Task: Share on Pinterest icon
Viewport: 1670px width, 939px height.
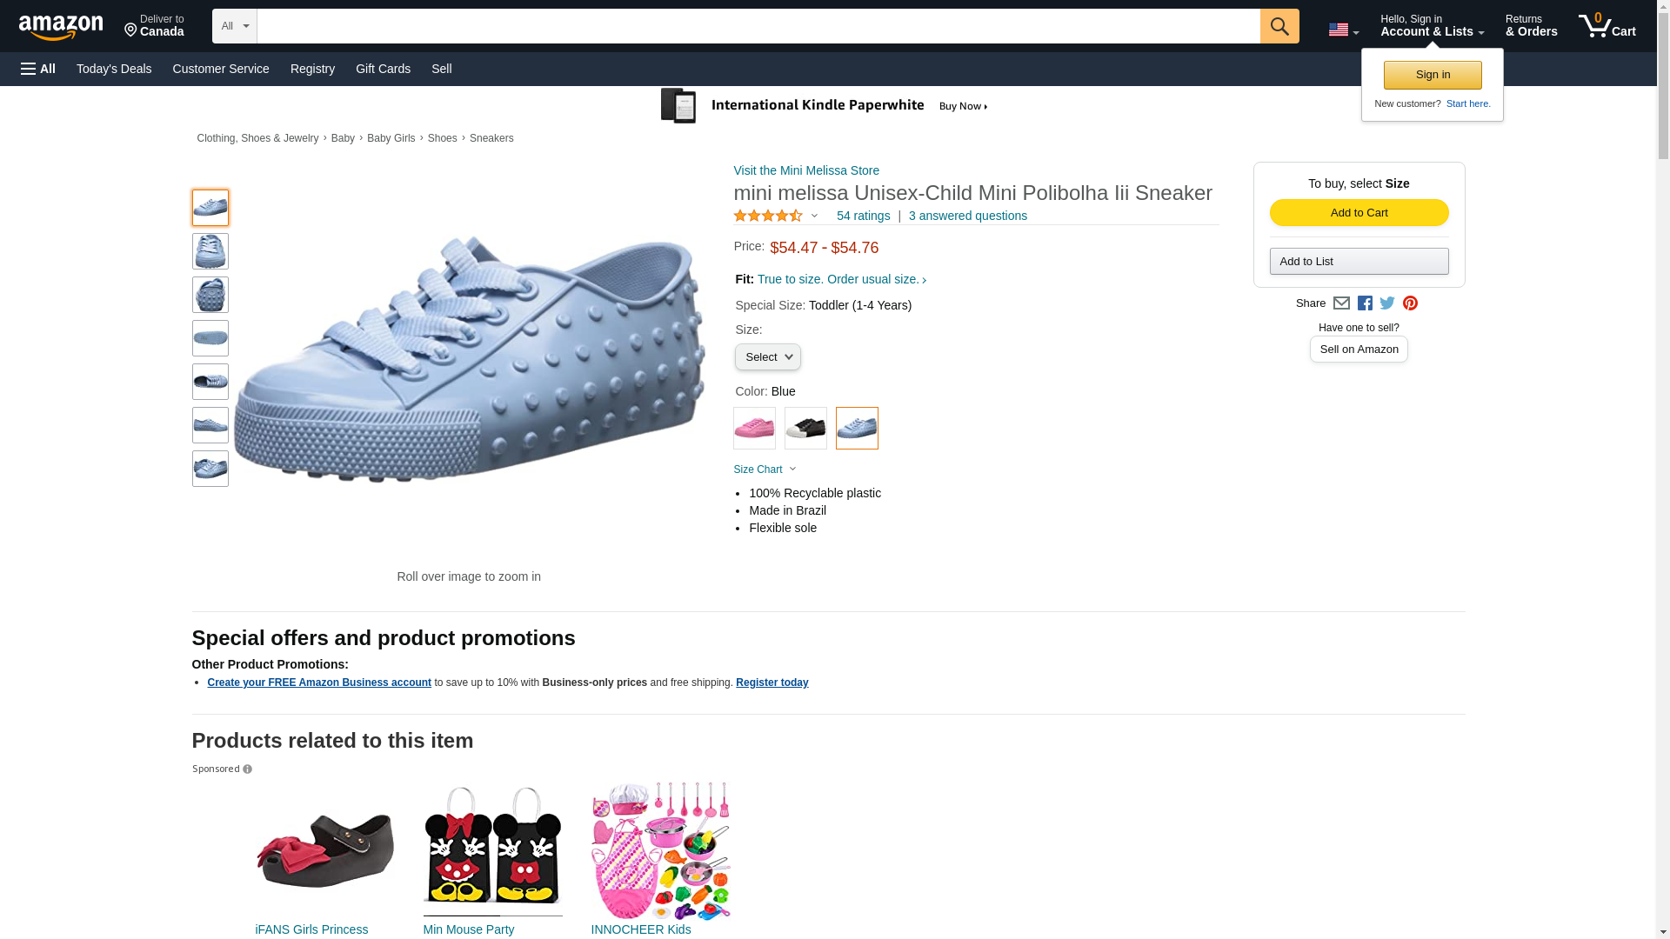Action: (1410, 303)
